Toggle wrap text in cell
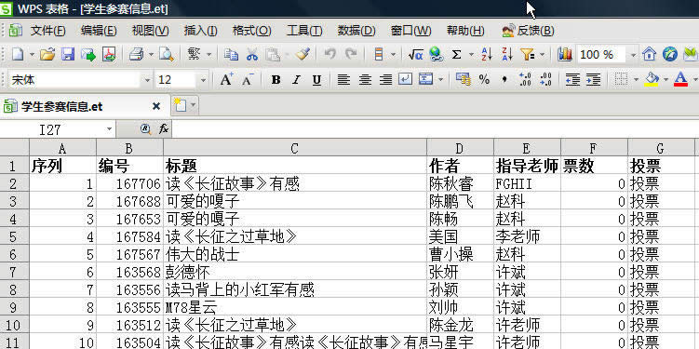 [x=405, y=80]
